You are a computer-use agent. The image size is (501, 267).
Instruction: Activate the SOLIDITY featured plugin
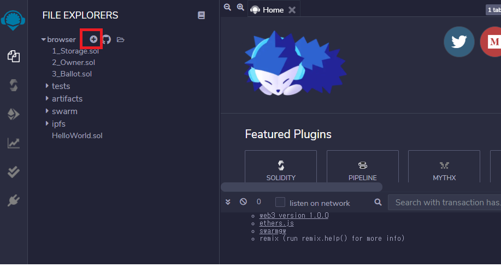point(281,167)
